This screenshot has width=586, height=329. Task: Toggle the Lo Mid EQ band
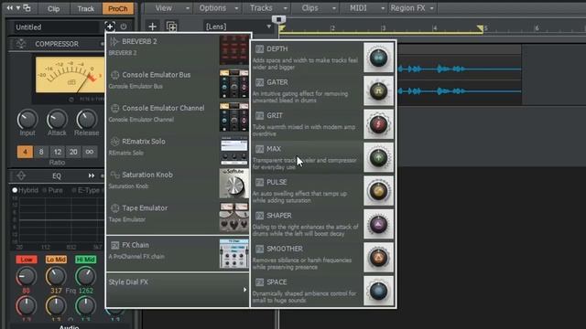(56, 260)
